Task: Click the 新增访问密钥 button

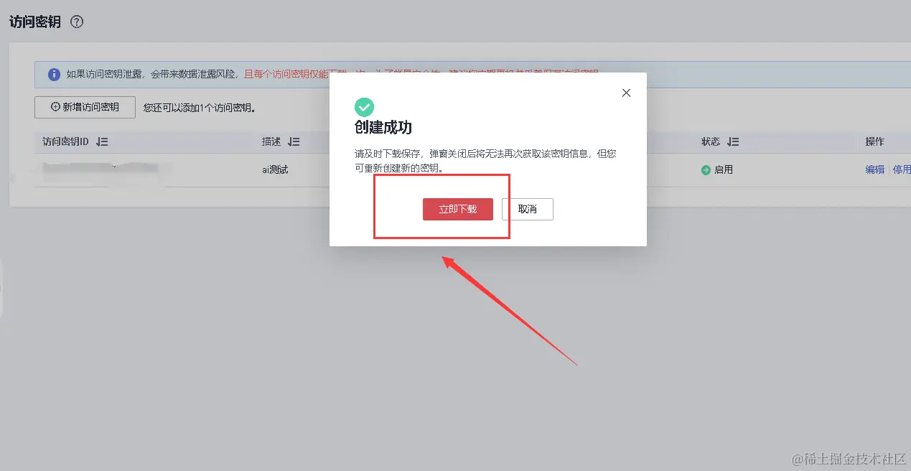Action: tap(85, 107)
